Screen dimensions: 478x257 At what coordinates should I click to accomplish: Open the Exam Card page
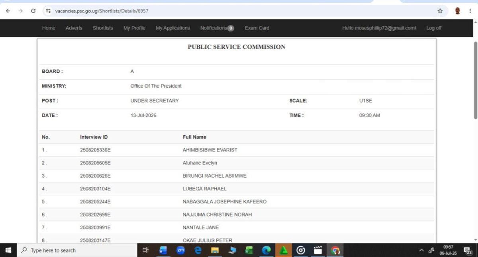257,28
